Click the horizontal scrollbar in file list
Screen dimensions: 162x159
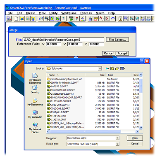[93, 131]
